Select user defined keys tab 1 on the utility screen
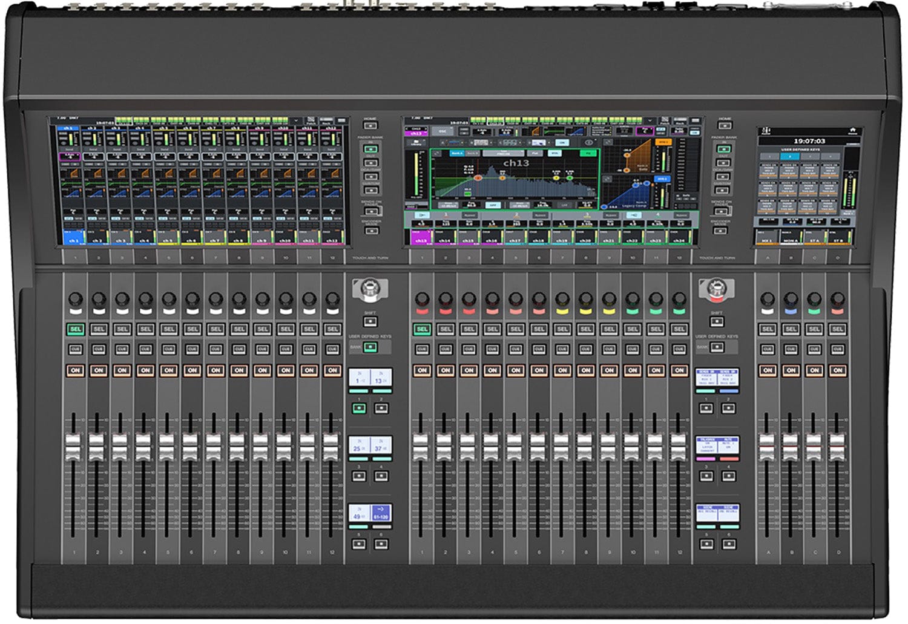Viewport: 908px width, 624px height. [769, 156]
